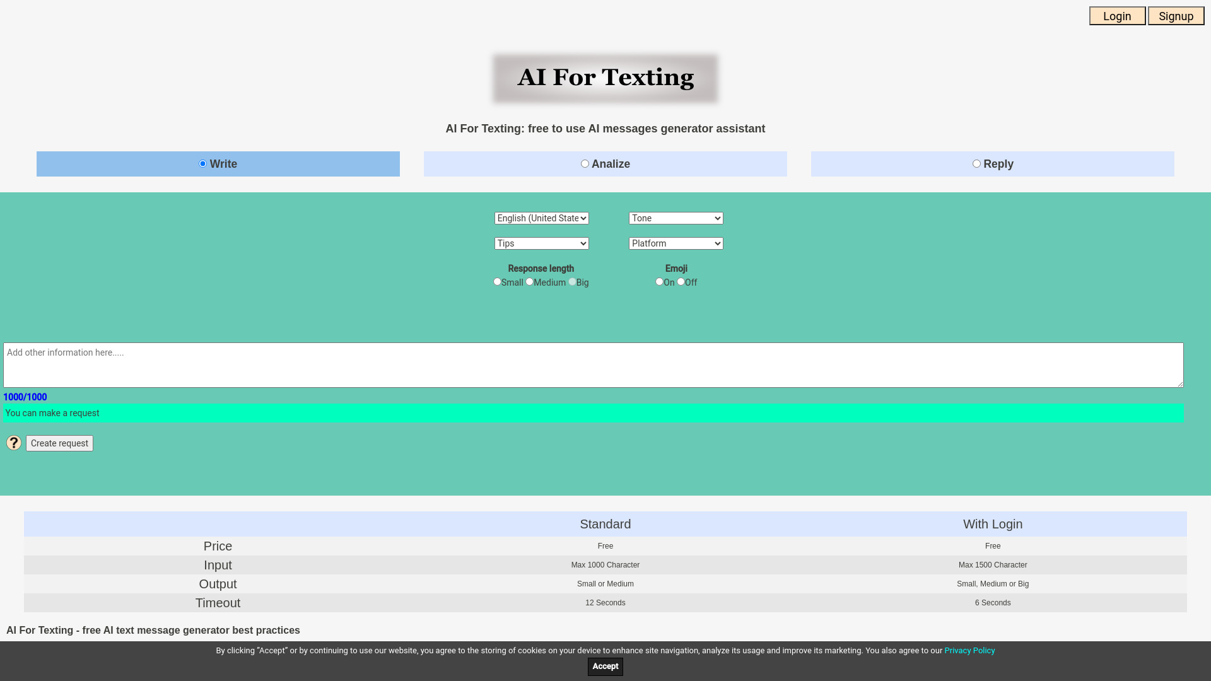This screenshot has height=681, width=1211.
Task: Select the Analyze mode option
Action: [585, 163]
